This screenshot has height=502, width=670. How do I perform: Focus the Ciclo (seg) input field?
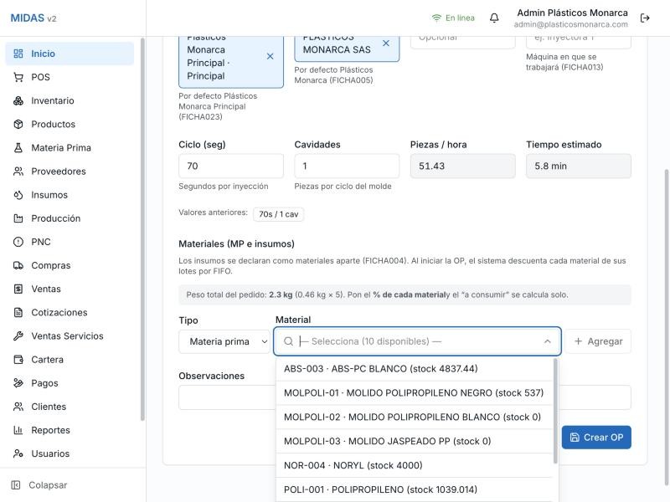[x=231, y=166]
